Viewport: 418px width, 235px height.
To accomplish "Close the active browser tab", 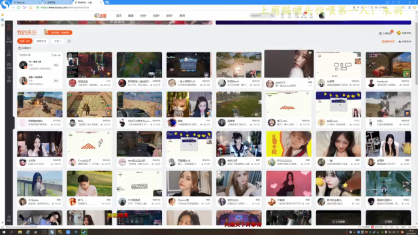I will coord(101,3).
